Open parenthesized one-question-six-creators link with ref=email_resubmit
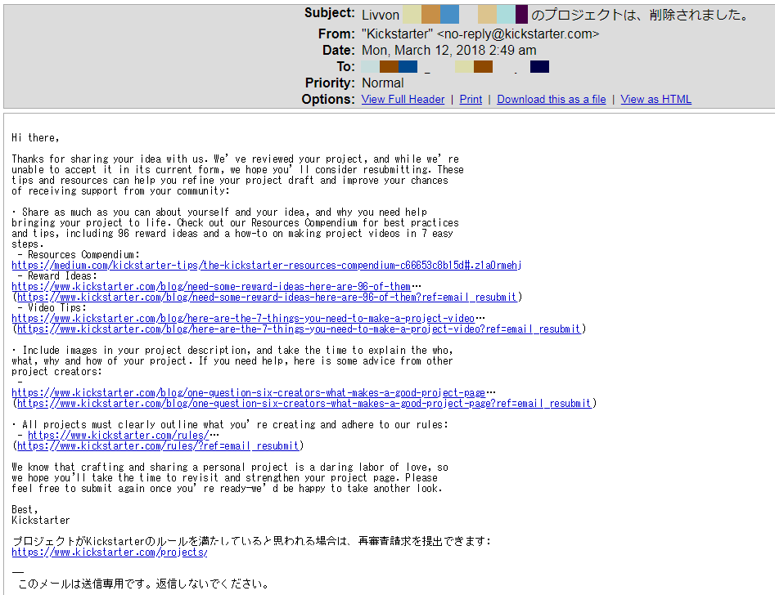This screenshot has width=775, height=595. tap(304, 404)
